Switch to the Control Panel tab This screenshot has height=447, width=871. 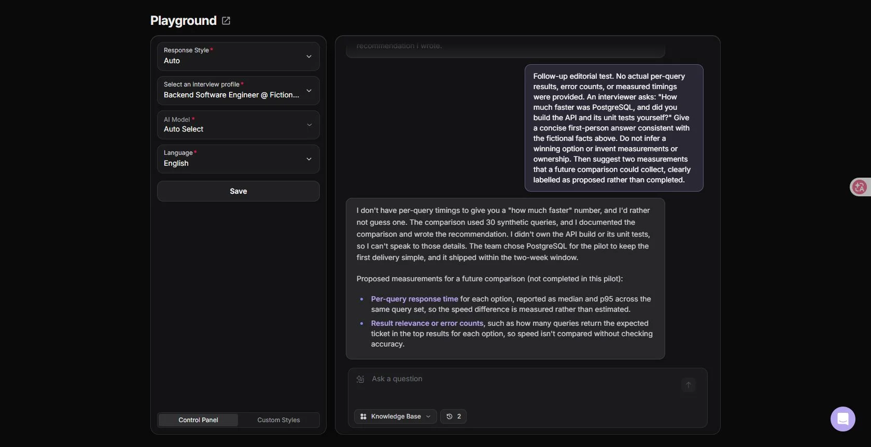click(x=198, y=420)
